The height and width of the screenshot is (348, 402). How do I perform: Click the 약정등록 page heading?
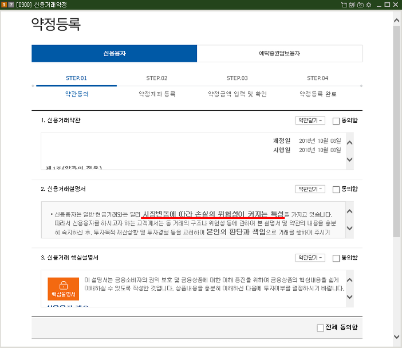[56, 25]
